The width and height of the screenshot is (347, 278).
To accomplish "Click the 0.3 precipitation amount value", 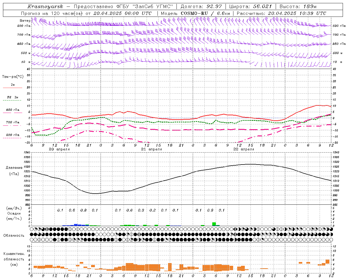I will (141, 210).
